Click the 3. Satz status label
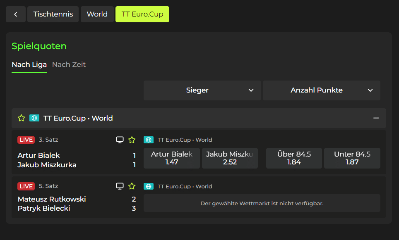399x240 pixels. [x=48, y=140]
